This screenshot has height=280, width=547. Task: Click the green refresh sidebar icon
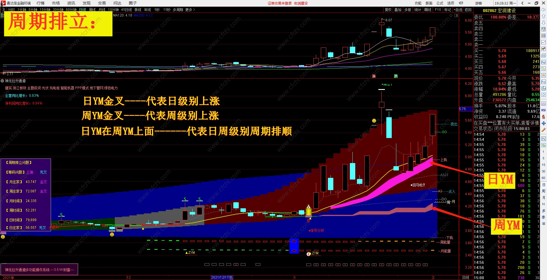pos(544,145)
